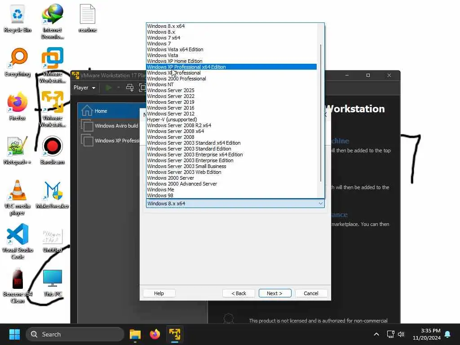Open network icon in system tray

coord(390,334)
